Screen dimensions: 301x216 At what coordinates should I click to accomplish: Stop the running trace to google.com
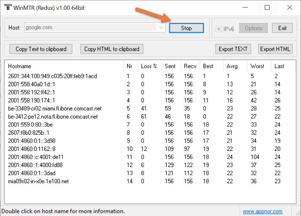186,28
